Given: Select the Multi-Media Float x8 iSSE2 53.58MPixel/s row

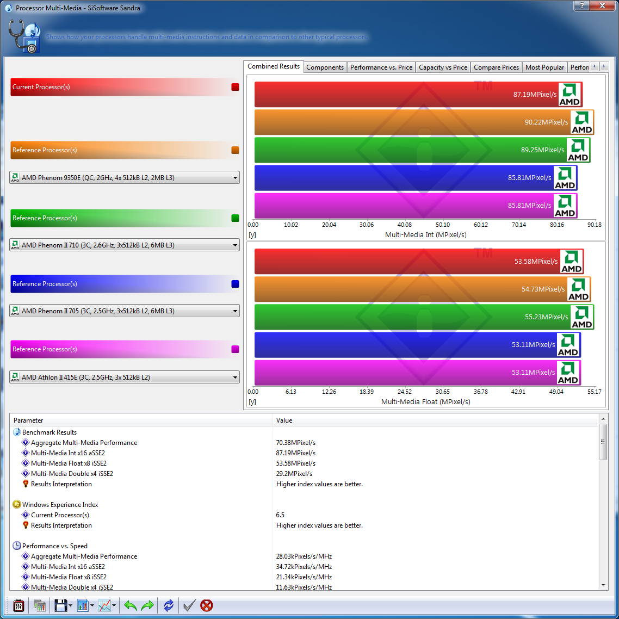Looking at the screenshot, I should point(304,463).
